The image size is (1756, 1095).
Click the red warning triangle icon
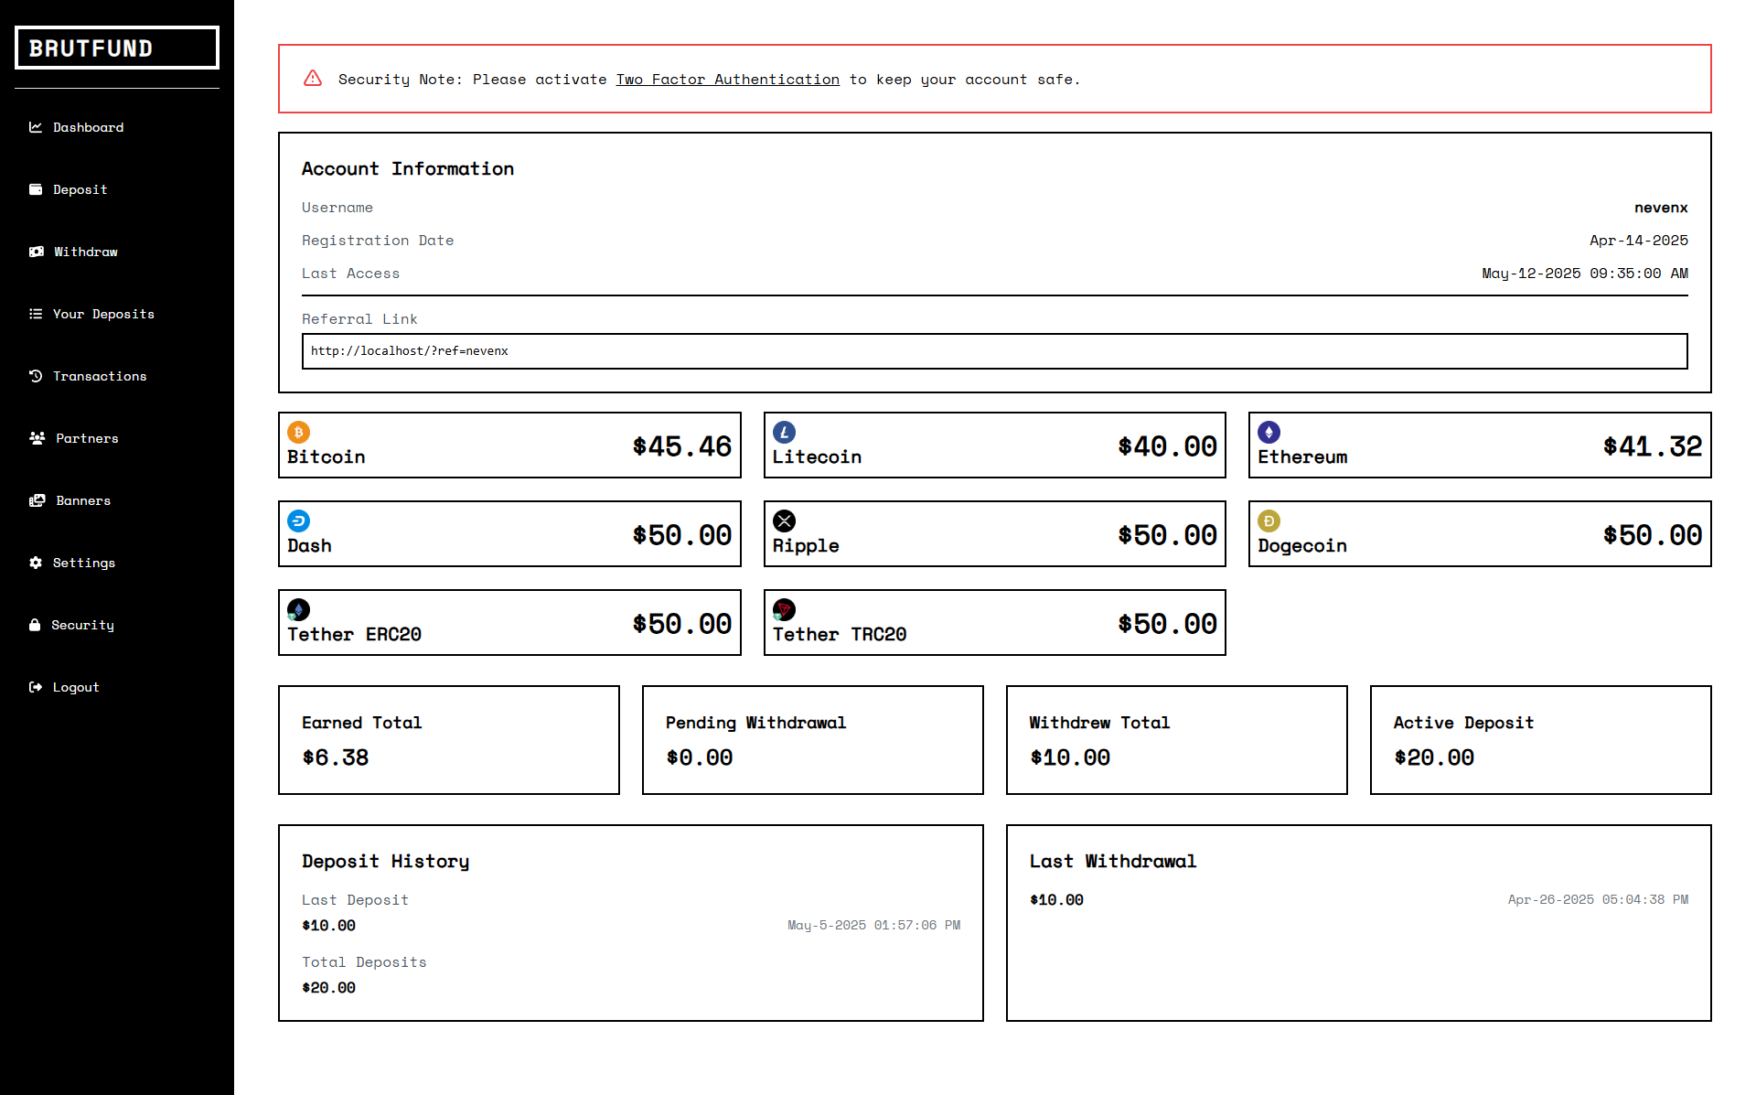pyautogui.click(x=313, y=79)
